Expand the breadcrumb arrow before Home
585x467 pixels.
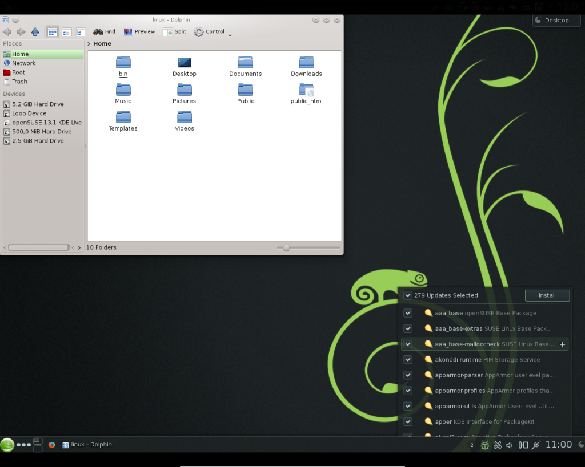coord(88,43)
